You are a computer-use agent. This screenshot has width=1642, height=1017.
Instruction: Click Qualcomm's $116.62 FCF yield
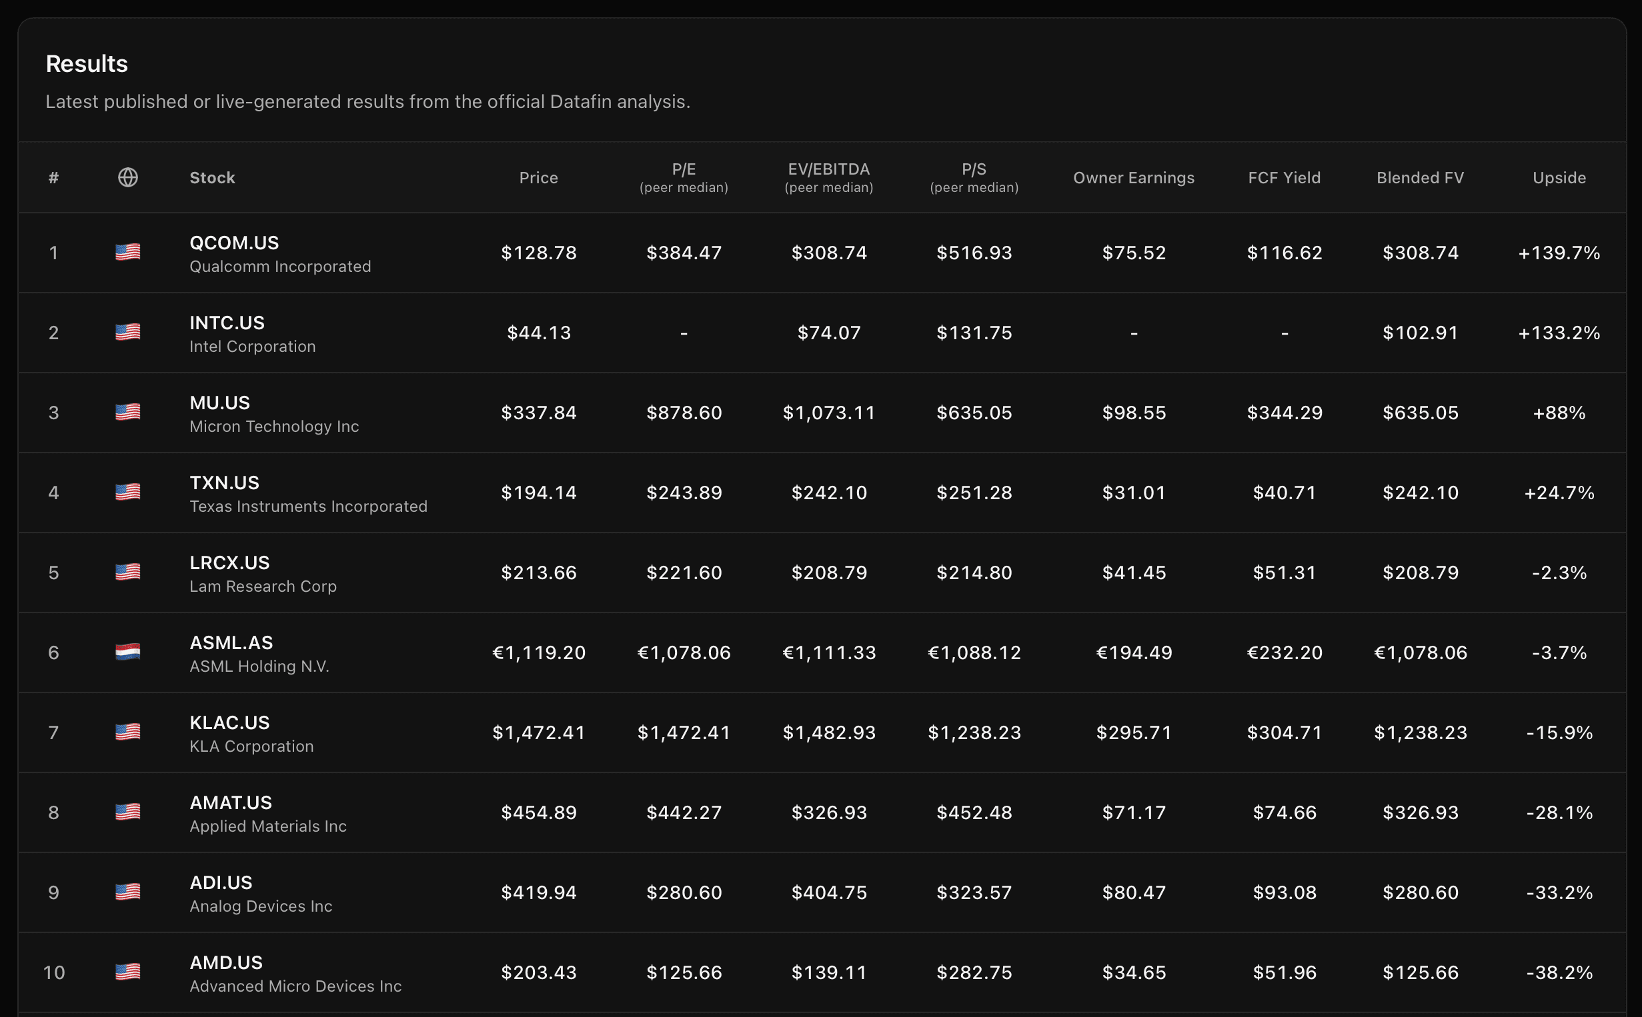[1284, 253]
